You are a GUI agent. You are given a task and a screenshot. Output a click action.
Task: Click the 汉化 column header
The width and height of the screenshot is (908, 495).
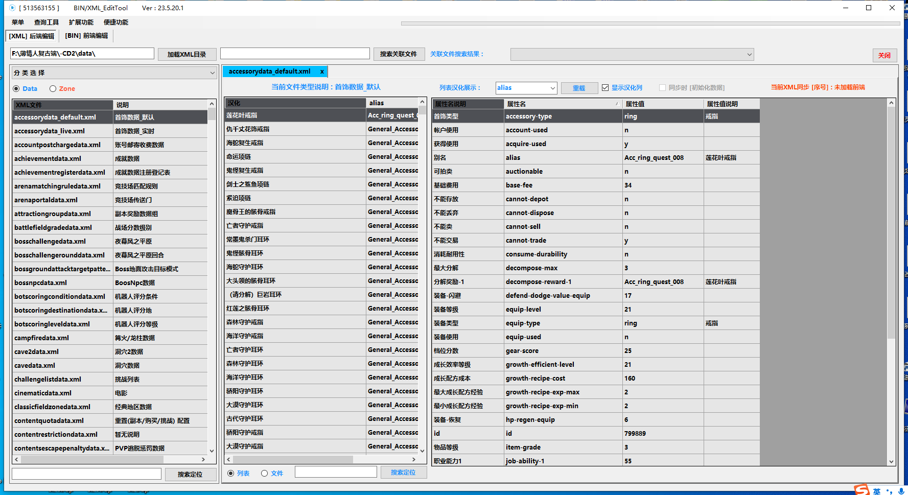pyautogui.click(x=295, y=103)
